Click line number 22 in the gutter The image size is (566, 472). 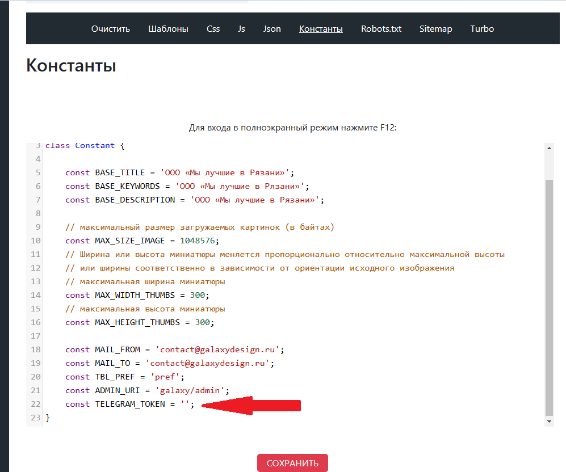pyautogui.click(x=36, y=404)
